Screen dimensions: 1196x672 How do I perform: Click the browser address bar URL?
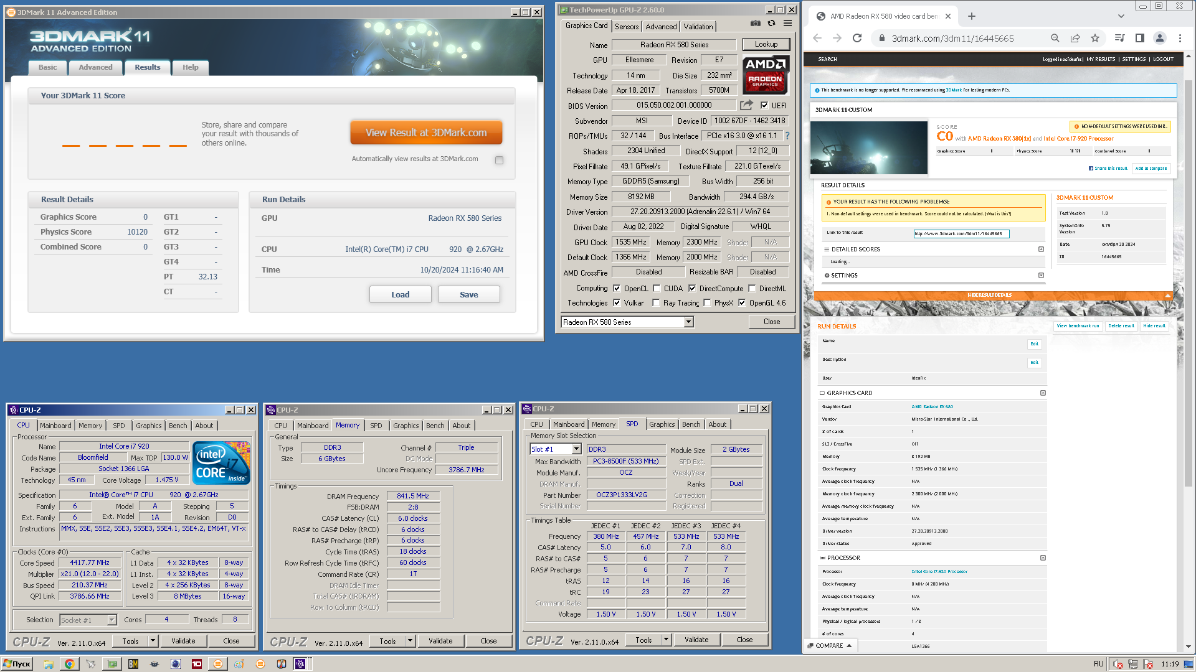click(952, 38)
